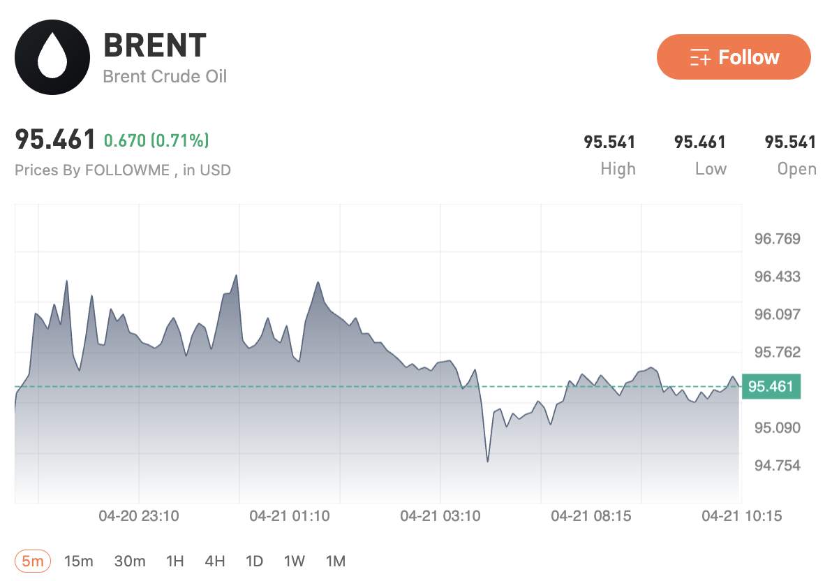Image resolution: width=839 pixels, height=581 pixels.
Task: Select the 1D chart interval
Action: (254, 561)
